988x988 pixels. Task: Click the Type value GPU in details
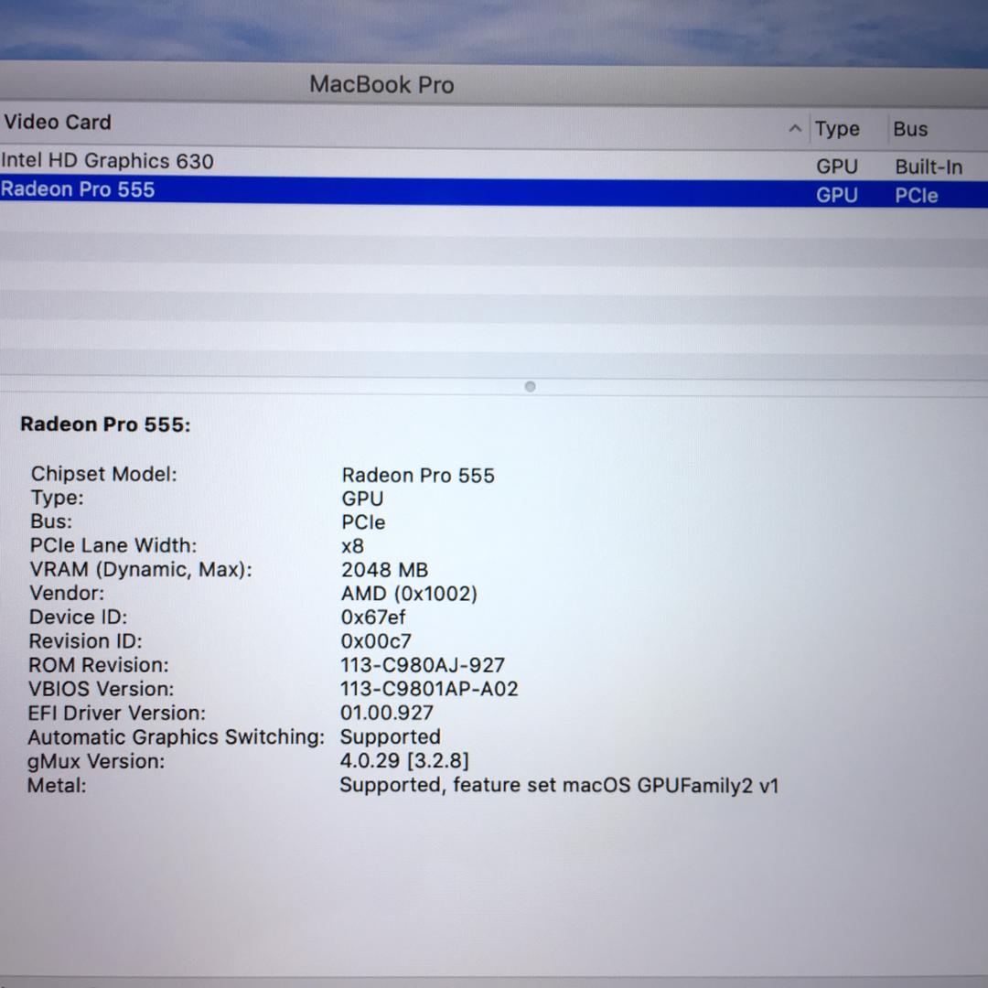click(362, 499)
